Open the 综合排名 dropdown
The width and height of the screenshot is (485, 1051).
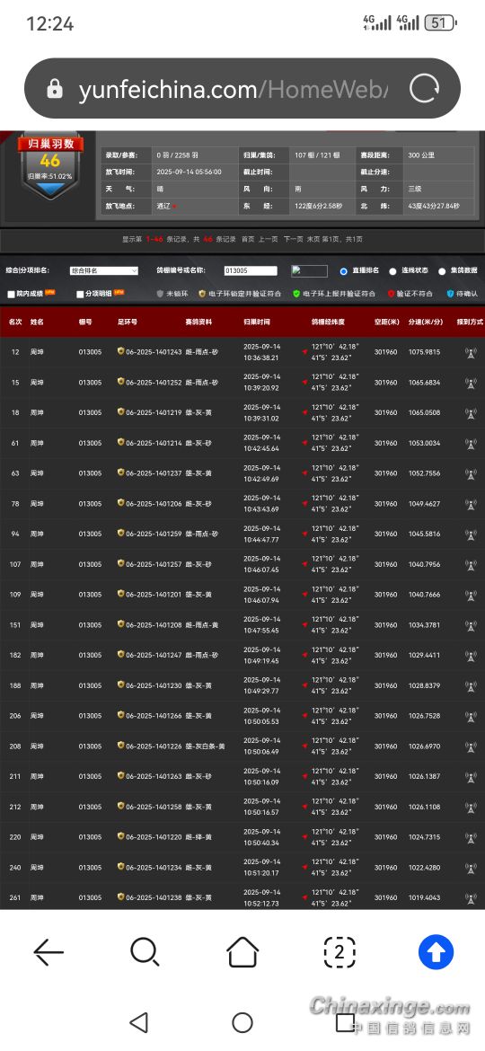104,270
